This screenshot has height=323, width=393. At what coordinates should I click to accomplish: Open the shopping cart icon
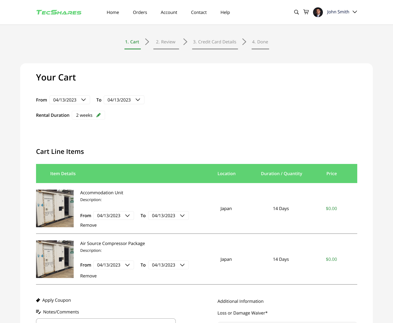[306, 12]
